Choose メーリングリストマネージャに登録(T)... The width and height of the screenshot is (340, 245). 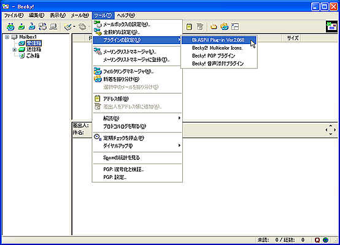pos(137,59)
